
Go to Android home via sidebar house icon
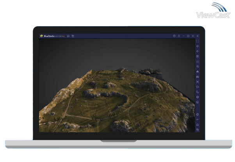point(198,125)
